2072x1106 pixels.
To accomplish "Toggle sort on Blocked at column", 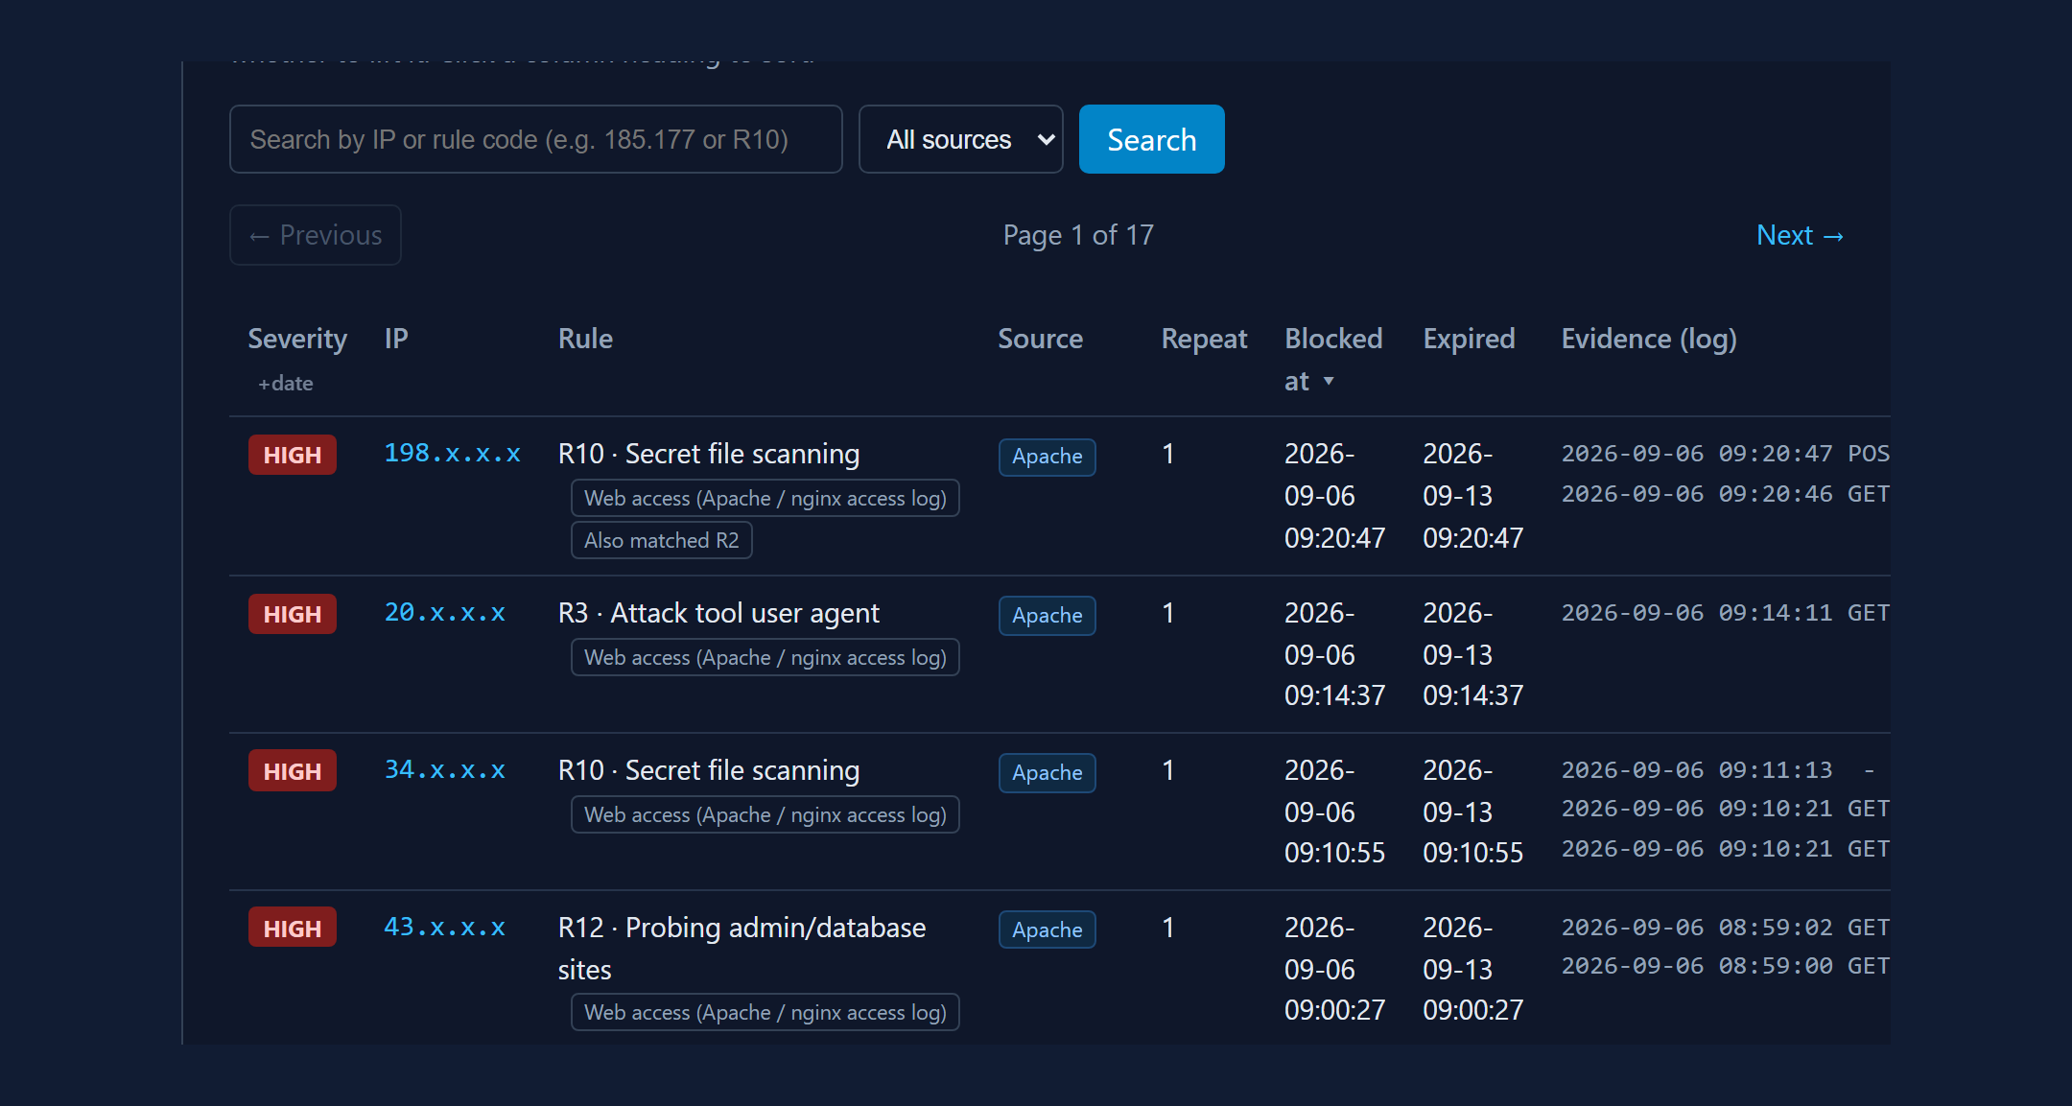I will [1331, 360].
